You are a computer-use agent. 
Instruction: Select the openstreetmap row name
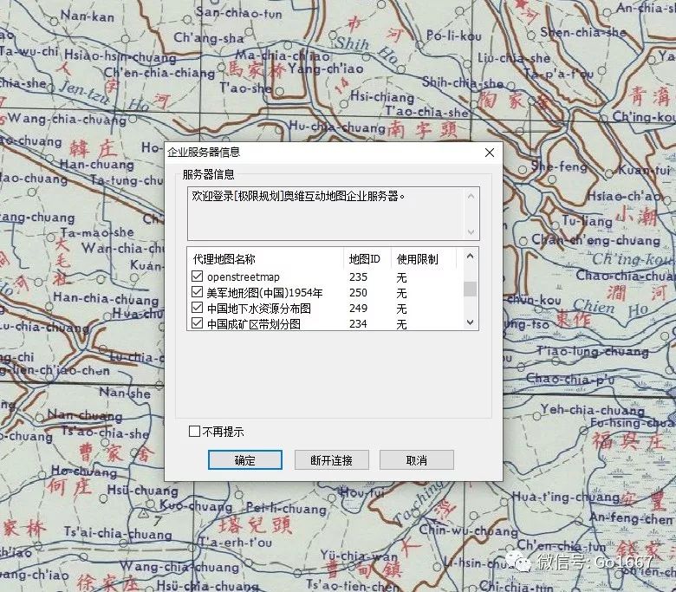click(244, 276)
